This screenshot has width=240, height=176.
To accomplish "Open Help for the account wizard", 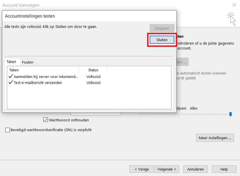I will point(224,169).
